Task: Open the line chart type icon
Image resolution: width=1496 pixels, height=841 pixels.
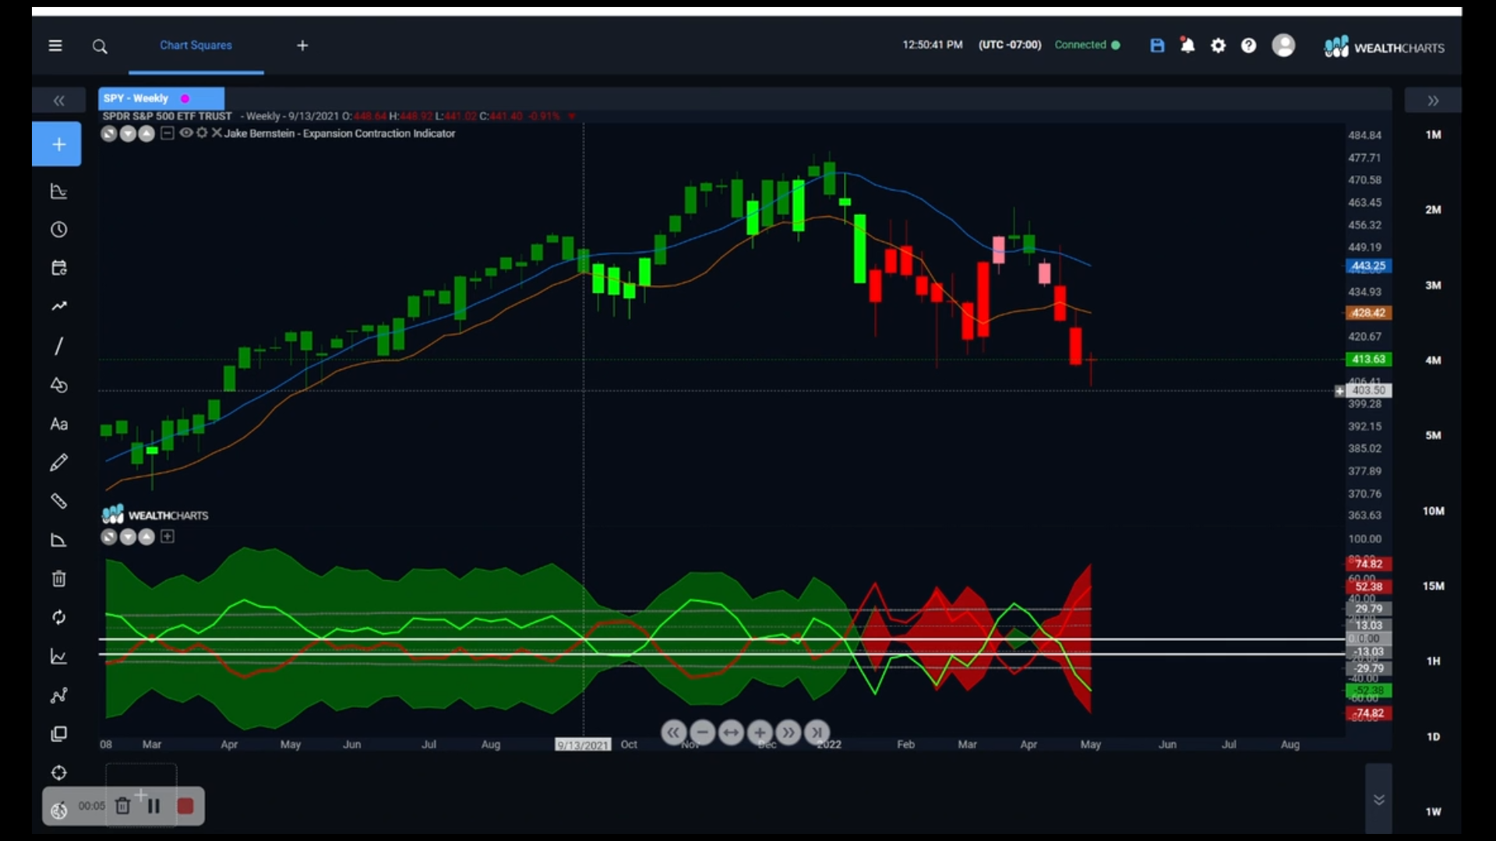Action: pos(58,656)
